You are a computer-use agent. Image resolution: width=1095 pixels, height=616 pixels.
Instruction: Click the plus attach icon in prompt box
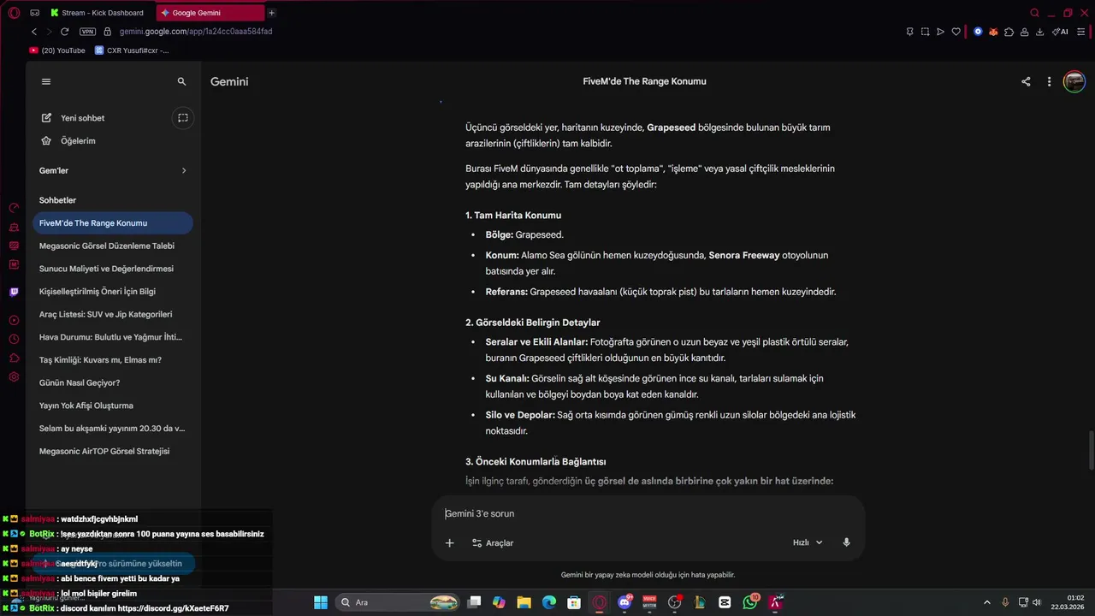[x=449, y=542]
